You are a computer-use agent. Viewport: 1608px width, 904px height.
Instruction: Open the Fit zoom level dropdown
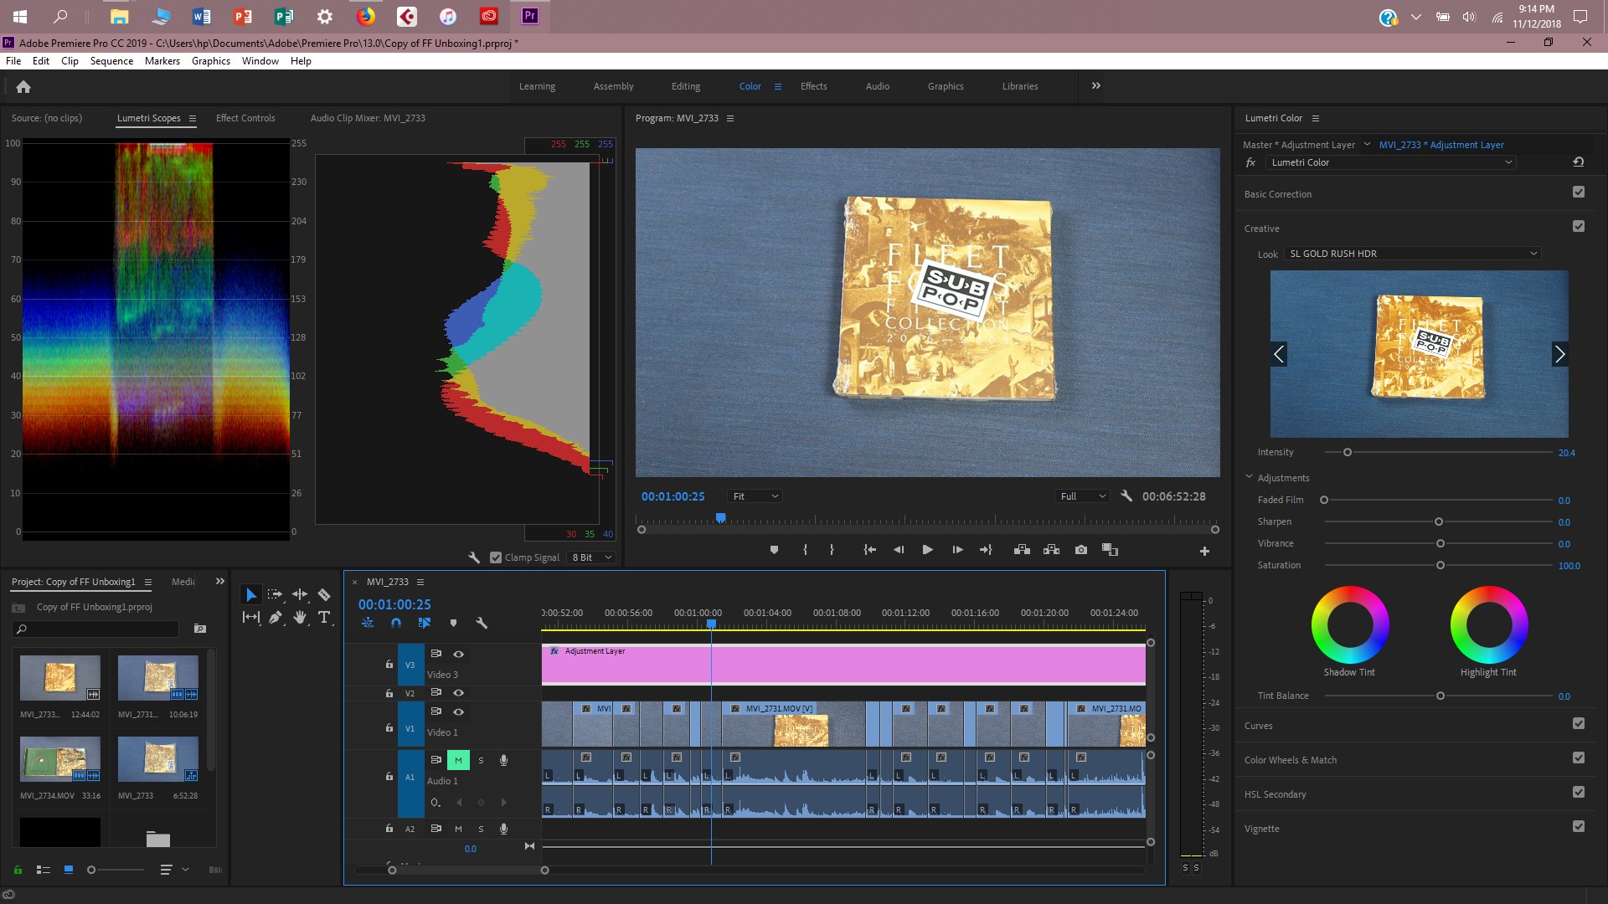755,496
